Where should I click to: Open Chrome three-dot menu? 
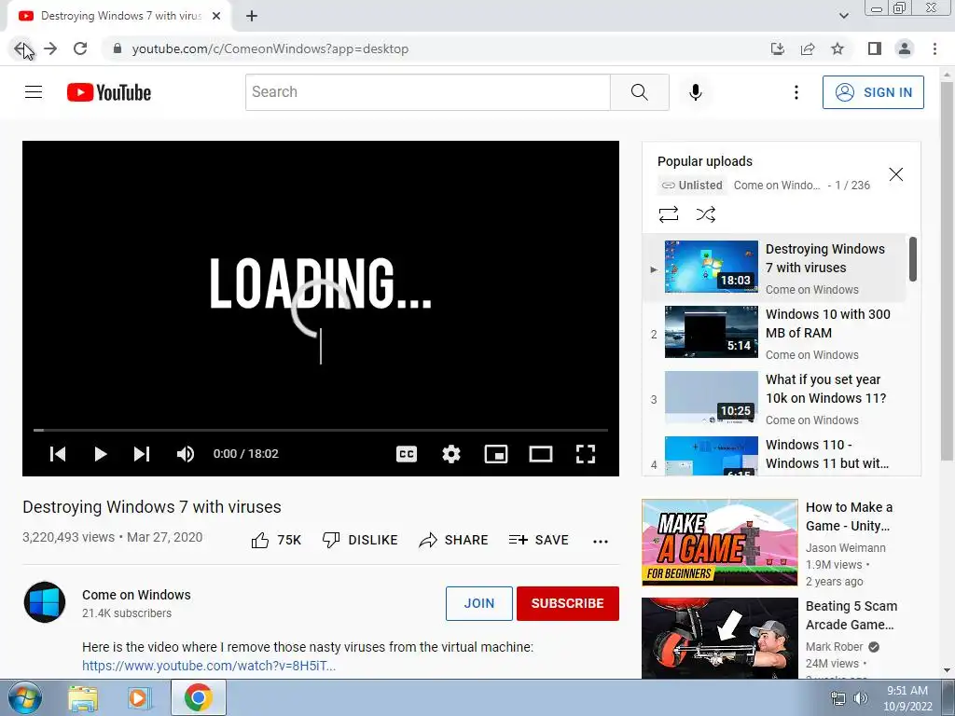(934, 48)
